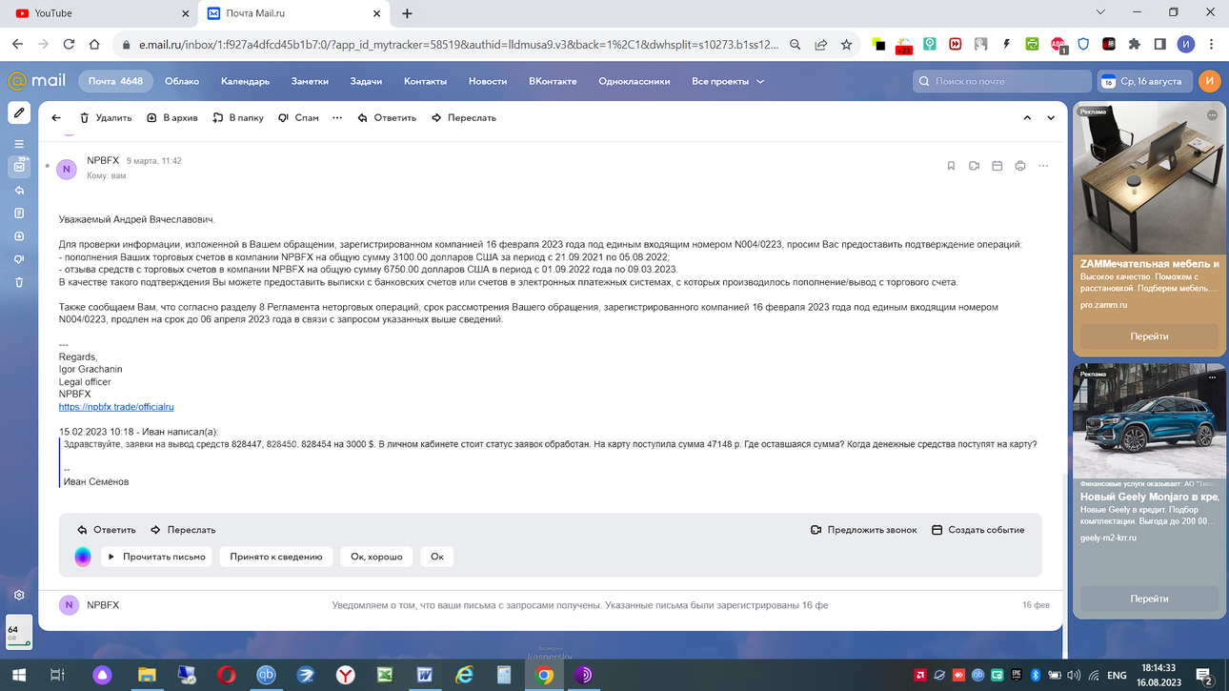
Task: Click Переслать button below the message
Action: pyautogui.click(x=183, y=530)
